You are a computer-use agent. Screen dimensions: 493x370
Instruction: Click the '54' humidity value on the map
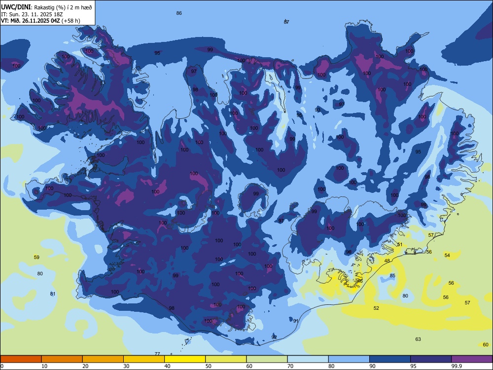(447, 255)
